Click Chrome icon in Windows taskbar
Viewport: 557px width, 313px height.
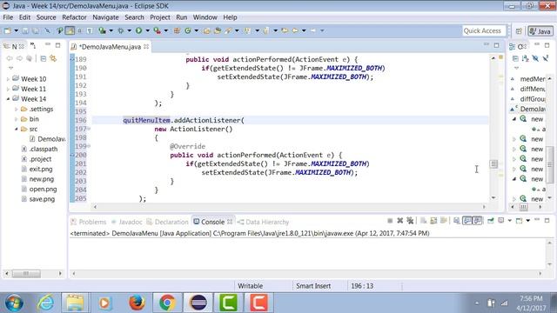(167, 303)
